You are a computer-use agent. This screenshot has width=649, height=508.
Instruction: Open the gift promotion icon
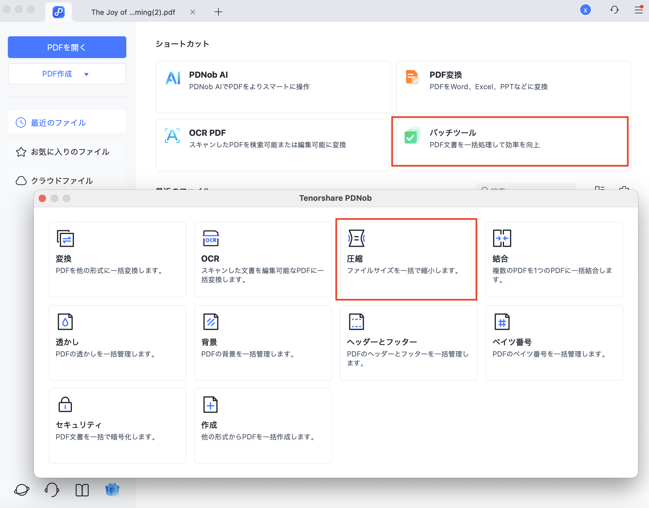[x=113, y=489]
